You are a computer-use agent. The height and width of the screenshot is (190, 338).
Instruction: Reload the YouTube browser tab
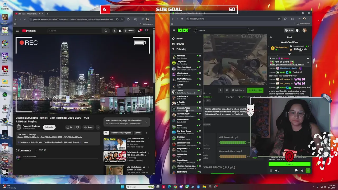25,19
